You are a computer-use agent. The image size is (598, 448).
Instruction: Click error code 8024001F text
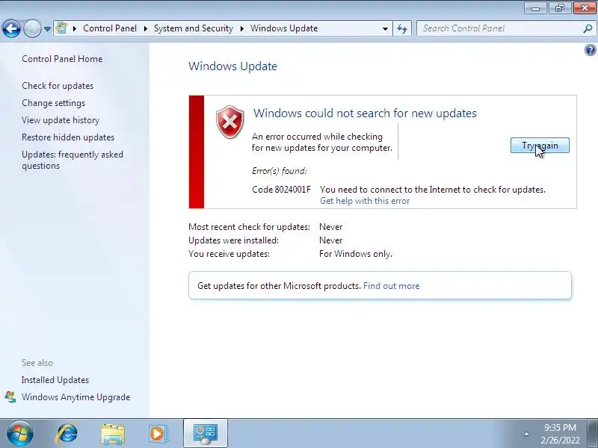tap(282, 190)
